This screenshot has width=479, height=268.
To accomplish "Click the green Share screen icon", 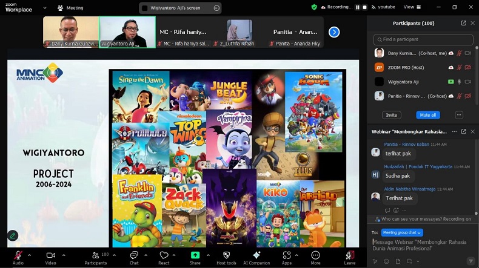I will pos(195,255).
